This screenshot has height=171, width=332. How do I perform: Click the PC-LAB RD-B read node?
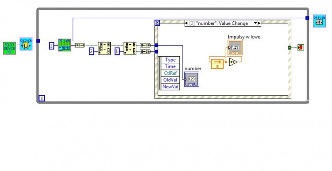(x=64, y=45)
